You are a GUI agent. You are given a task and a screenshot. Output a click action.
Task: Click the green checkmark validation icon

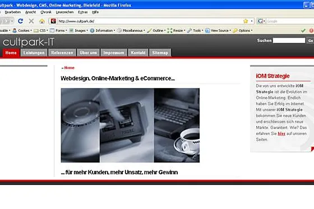coord(303,30)
